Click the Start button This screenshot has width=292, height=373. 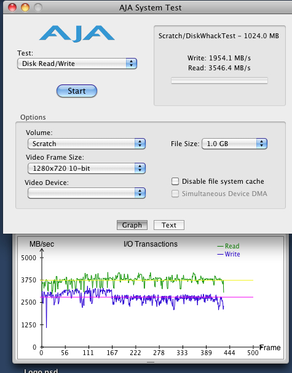click(x=77, y=91)
